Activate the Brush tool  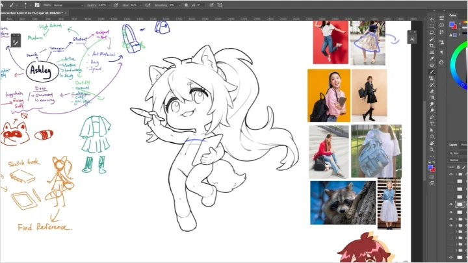tap(432, 71)
